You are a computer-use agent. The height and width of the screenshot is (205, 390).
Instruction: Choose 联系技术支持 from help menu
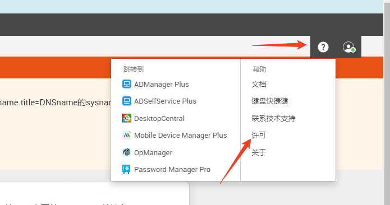[273, 118]
